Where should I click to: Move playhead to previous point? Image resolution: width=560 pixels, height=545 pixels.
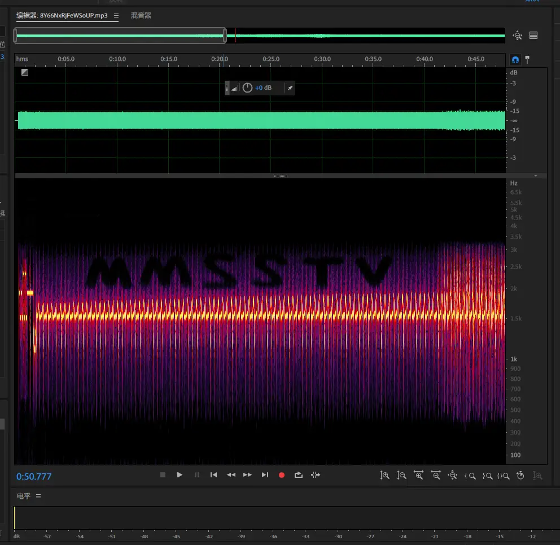[x=213, y=474]
